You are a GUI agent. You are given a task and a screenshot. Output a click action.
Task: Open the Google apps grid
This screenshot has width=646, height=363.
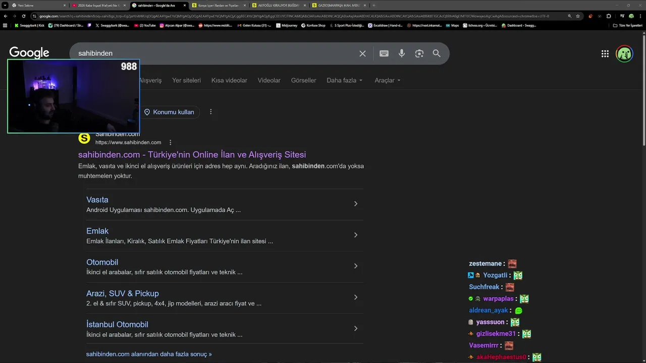point(605,54)
